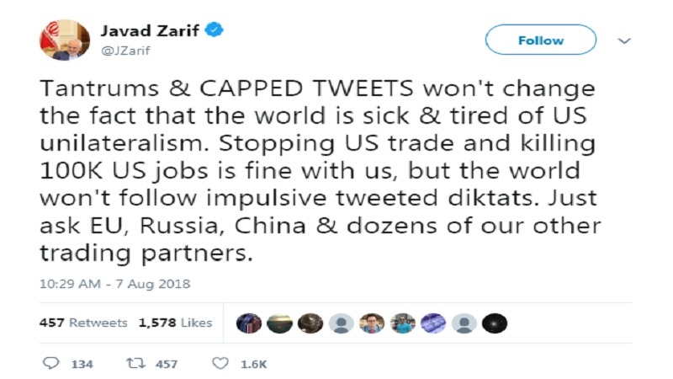Screen dimensions: 673x379
Task: Like the tweet with the heart icon
Action: click(220, 364)
